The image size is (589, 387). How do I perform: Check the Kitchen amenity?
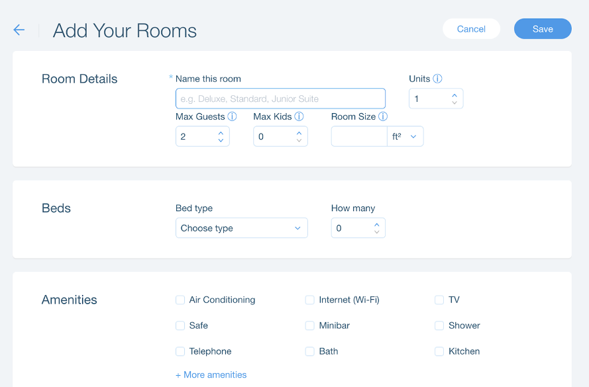439,351
